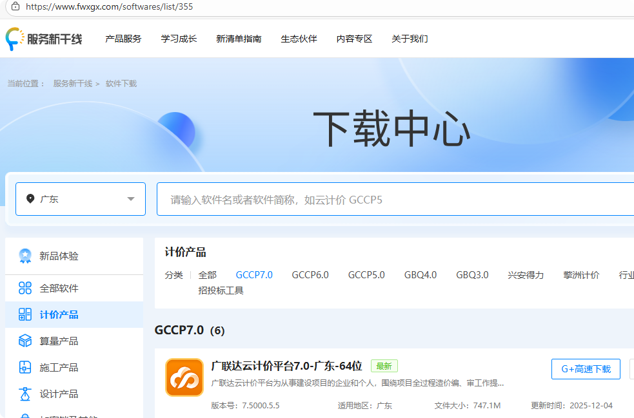
Task: Open the 广东 region dropdown
Action: click(x=81, y=199)
